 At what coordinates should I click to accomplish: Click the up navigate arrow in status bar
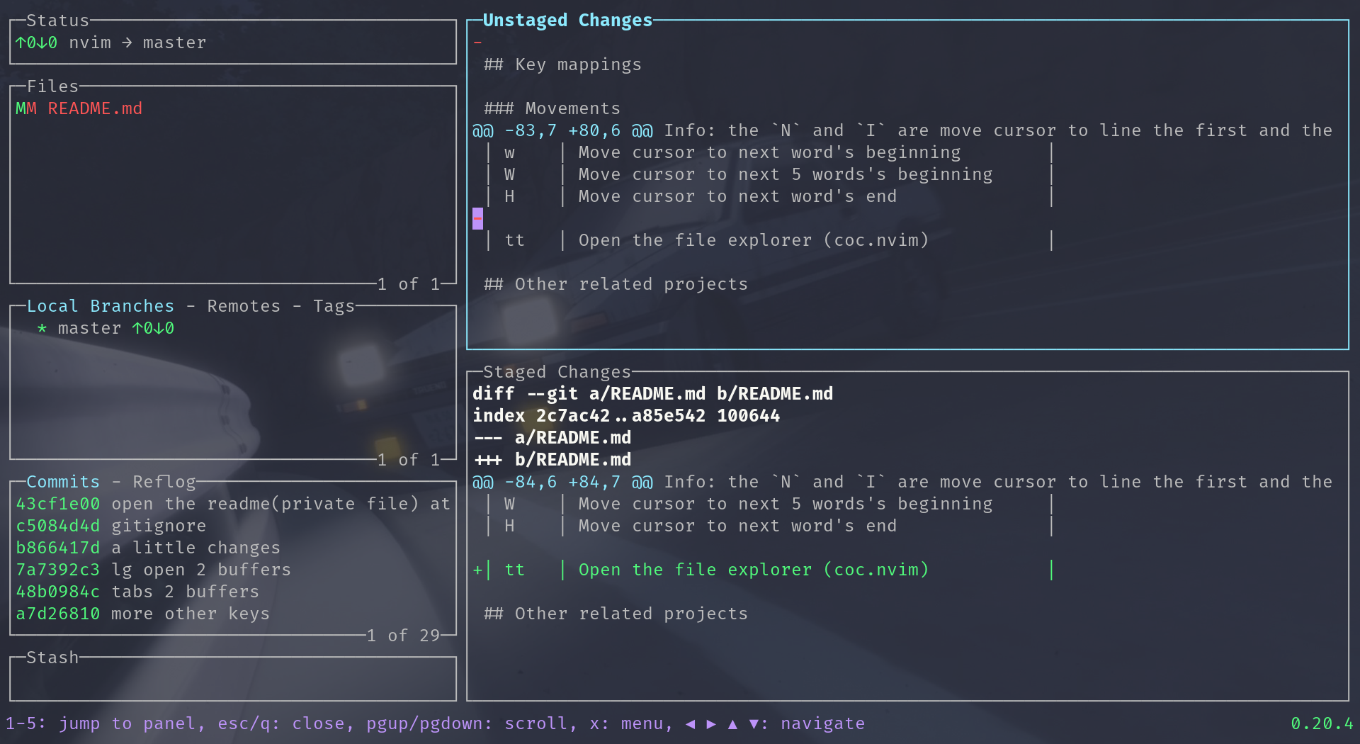[732, 723]
